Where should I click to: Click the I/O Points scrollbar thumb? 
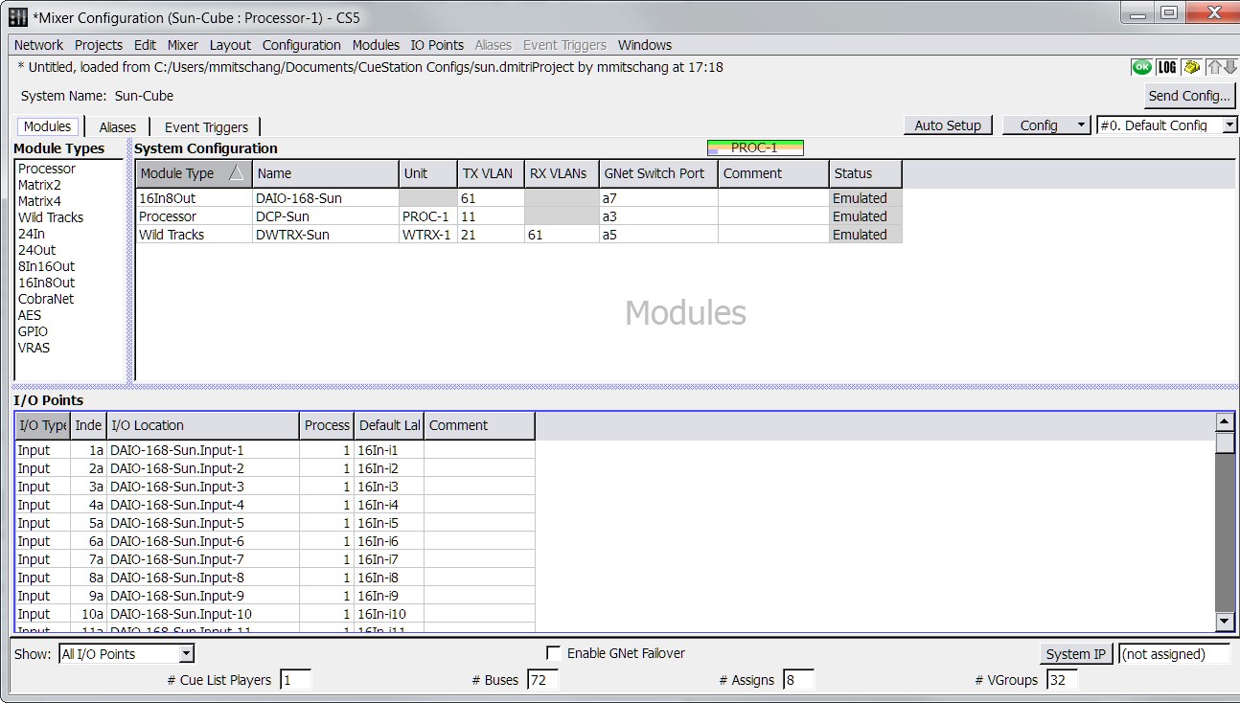pyautogui.click(x=1225, y=442)
